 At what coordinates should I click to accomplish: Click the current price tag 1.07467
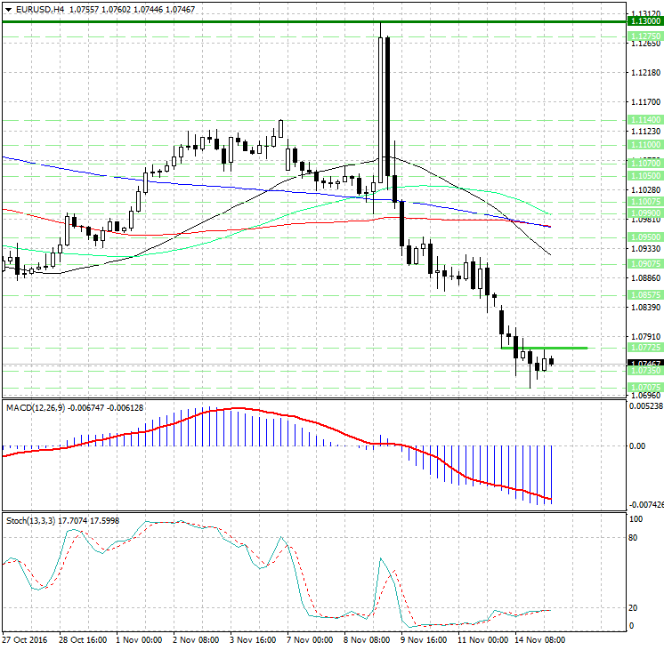tap(645, 364)
